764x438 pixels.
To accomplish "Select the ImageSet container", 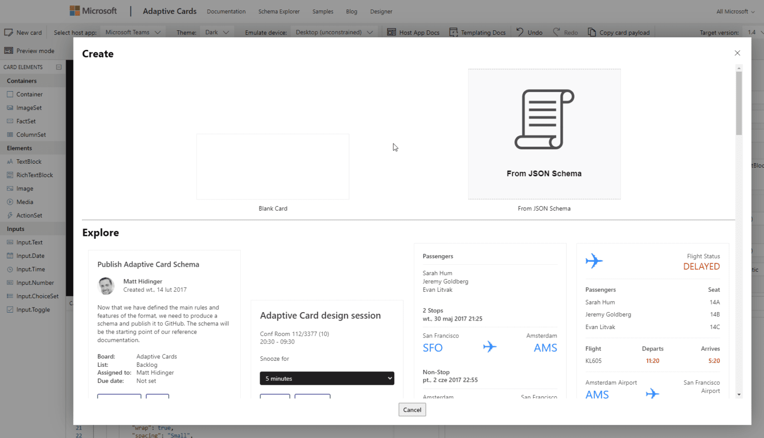I will click(x=28, y=108).
